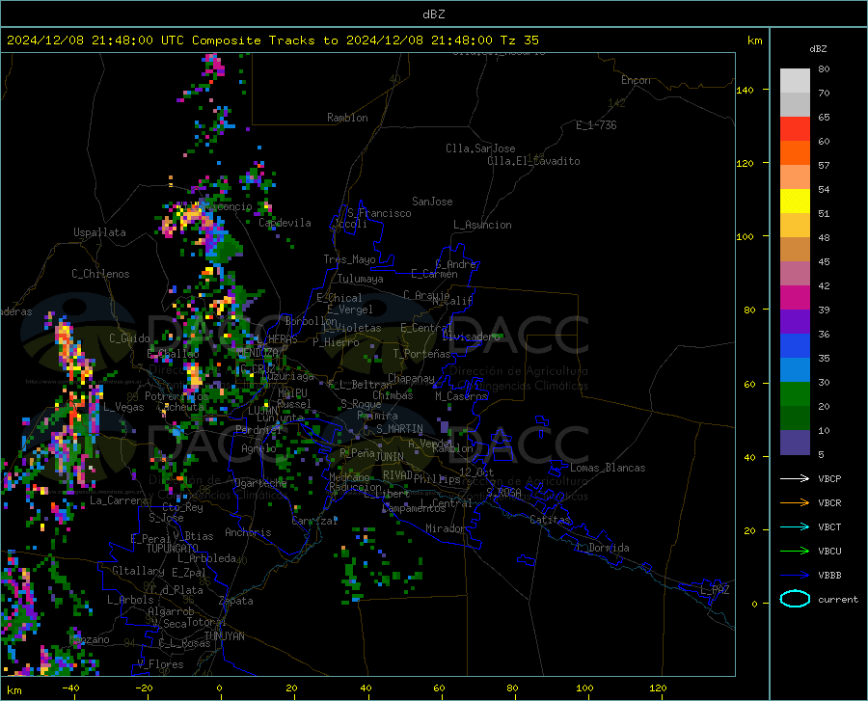Screen dimensions: 868x701
Task: Select the dark violet 5 dBZ swatch
Action: [x=795, y=443]
